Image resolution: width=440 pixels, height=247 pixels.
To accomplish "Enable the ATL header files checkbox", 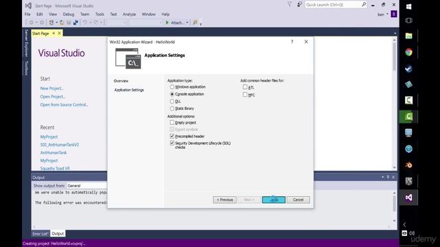I will tap(245, 87).
